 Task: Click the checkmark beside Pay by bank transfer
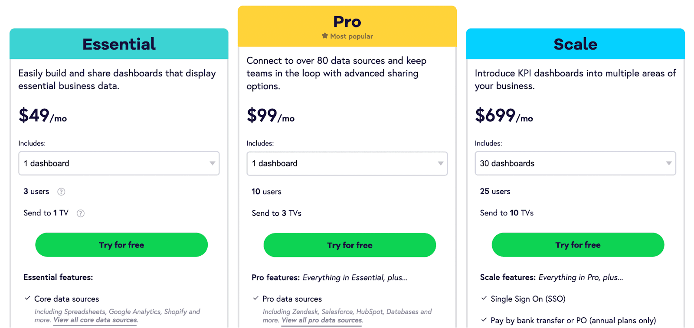(484, 320)
